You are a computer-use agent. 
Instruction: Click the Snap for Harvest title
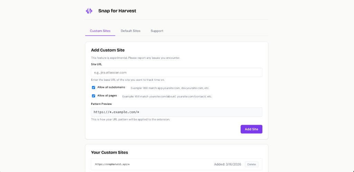(117, 11)
